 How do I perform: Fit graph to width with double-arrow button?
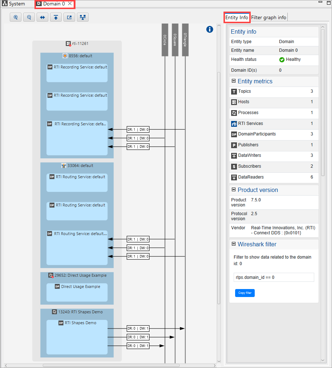pos(42,17)
